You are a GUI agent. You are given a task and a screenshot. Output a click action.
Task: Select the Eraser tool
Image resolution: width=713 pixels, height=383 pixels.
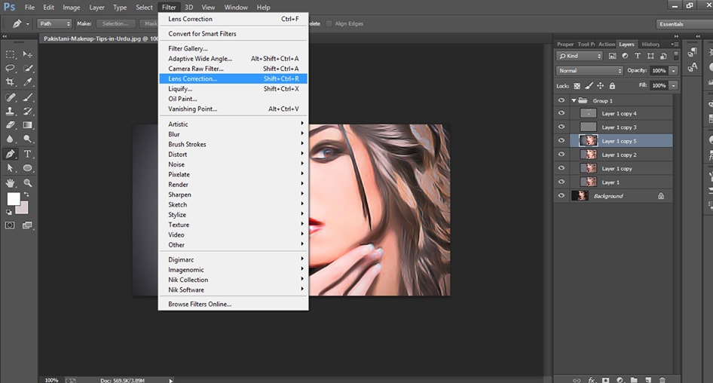click(11, 125)
